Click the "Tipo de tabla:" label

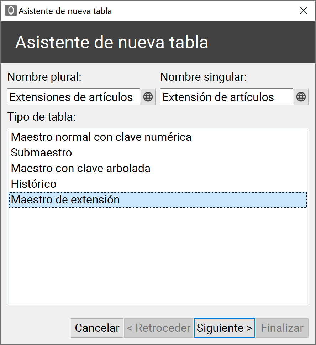pos(41,117)
